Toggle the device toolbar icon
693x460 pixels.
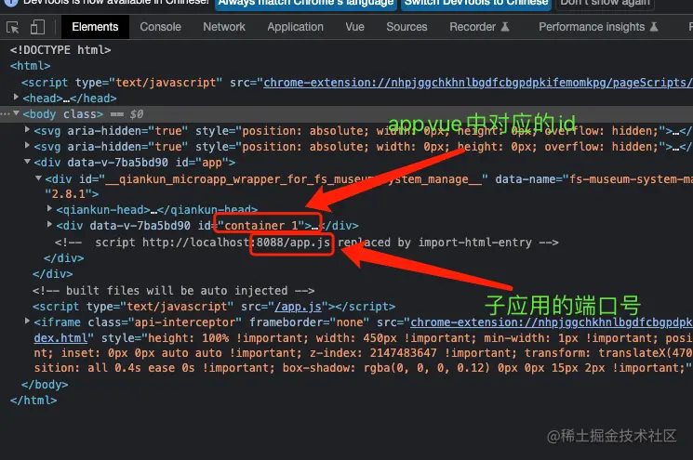[x=37, y=27]
